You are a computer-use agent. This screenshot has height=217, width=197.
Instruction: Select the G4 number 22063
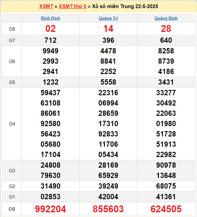pos(166,113)
